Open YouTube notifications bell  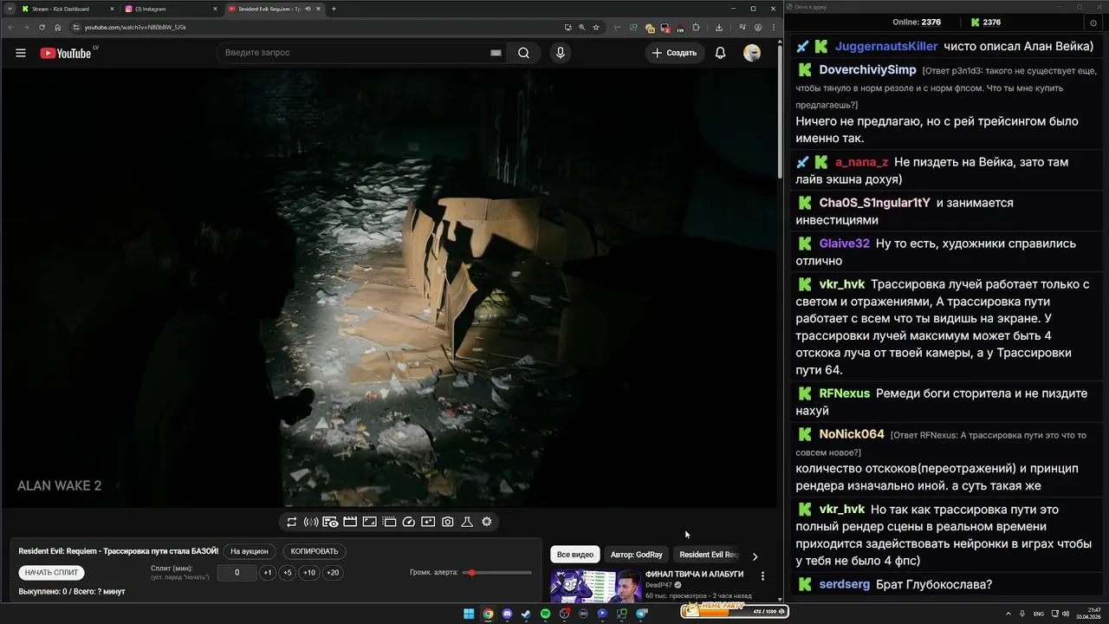click(x=720, y=53)
